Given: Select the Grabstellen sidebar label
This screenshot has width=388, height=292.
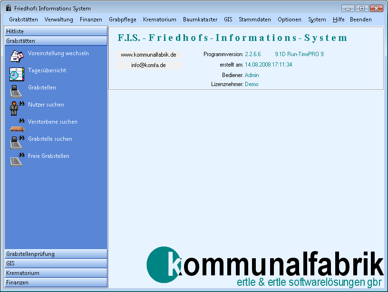Looking at the screenshot, I should (42, 88).
